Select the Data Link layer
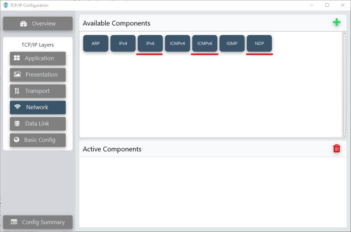 (x=38, y=124)
